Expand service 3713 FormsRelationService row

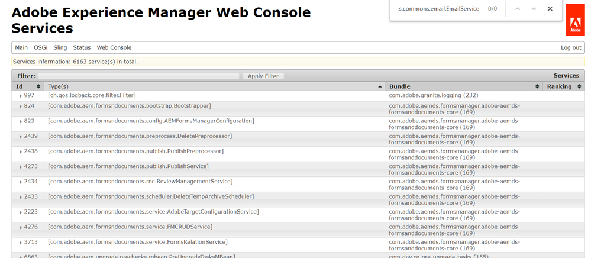point(21,243)
